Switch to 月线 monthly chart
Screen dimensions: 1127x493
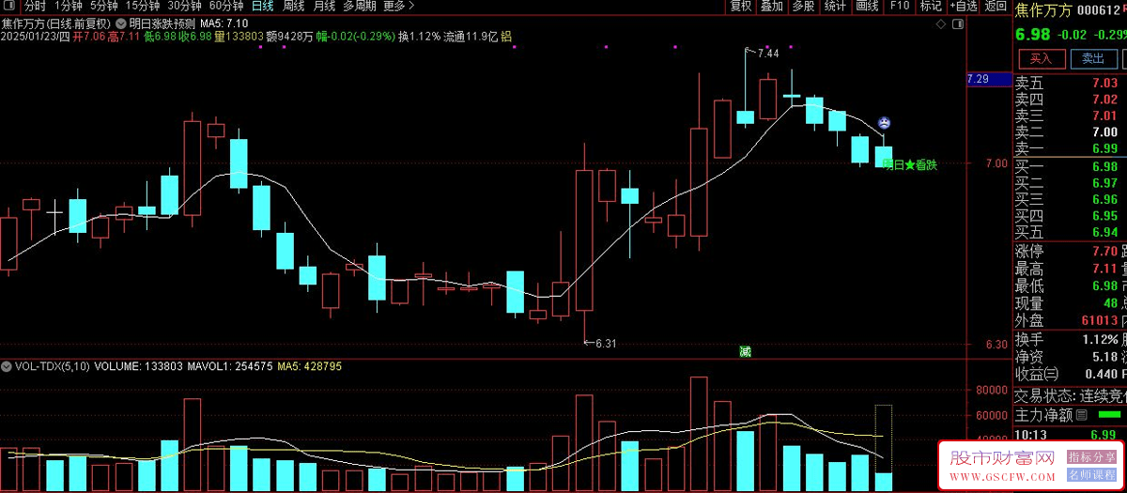324,6
